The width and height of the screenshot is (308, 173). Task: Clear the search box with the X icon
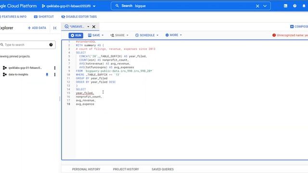click(257, 6)
